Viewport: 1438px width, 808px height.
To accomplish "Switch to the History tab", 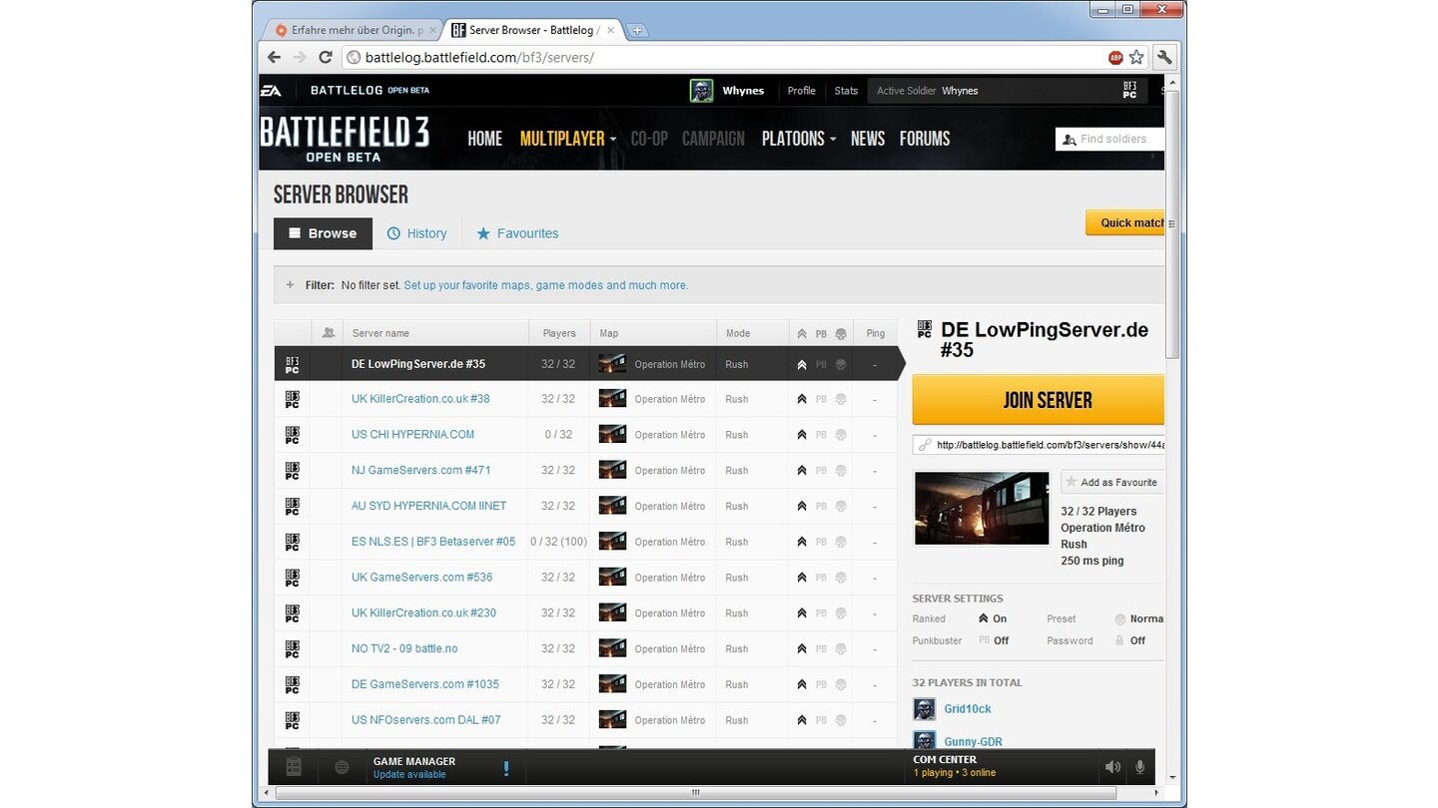I will click(x=416, y=233).
